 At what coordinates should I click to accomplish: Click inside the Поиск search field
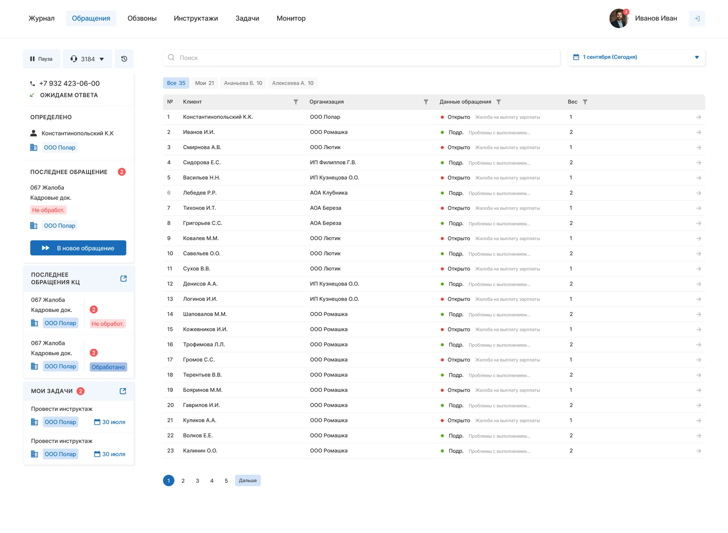[x=360, y=58]
